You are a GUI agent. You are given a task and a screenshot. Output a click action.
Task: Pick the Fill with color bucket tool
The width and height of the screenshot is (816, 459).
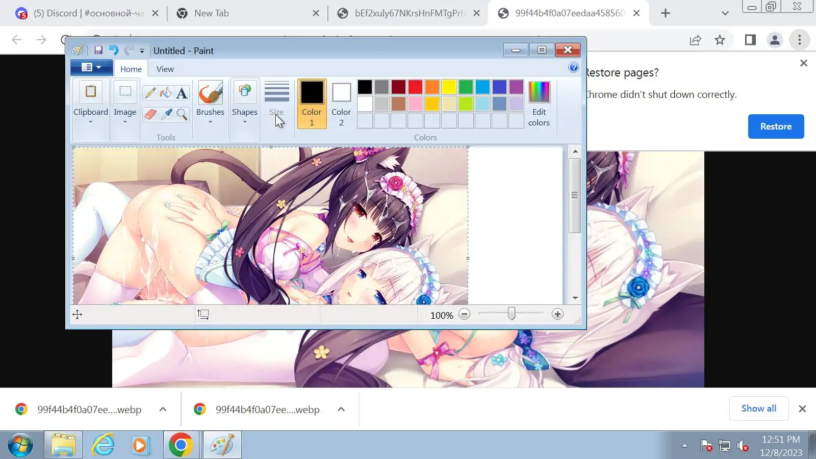coord(166,92)
